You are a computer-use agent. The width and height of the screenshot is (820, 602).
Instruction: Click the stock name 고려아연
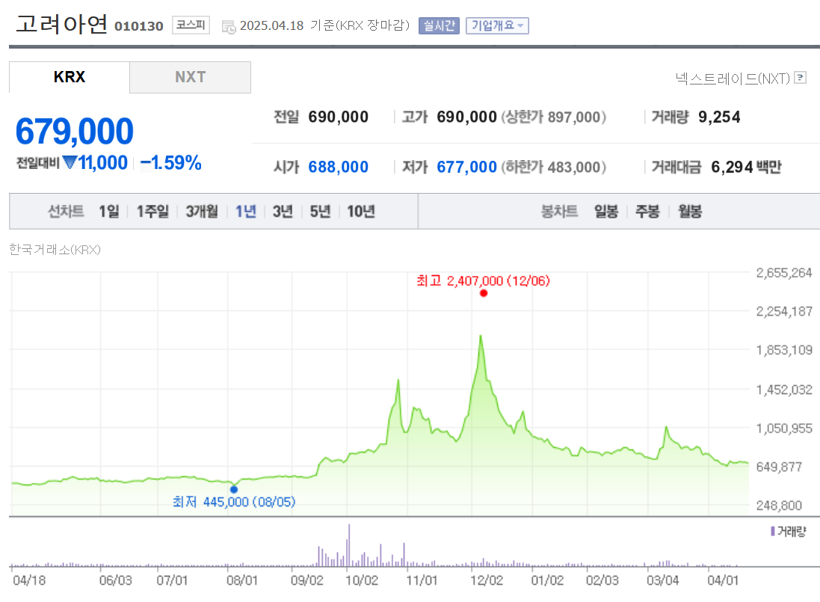62,24
